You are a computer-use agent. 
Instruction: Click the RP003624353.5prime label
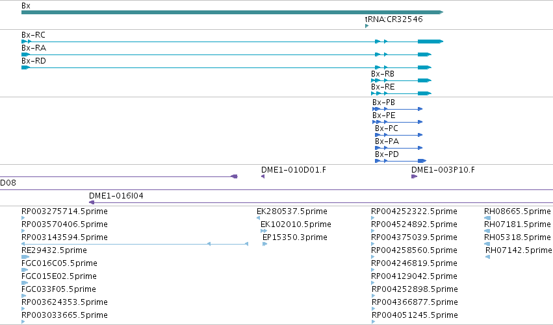point(64,302)
